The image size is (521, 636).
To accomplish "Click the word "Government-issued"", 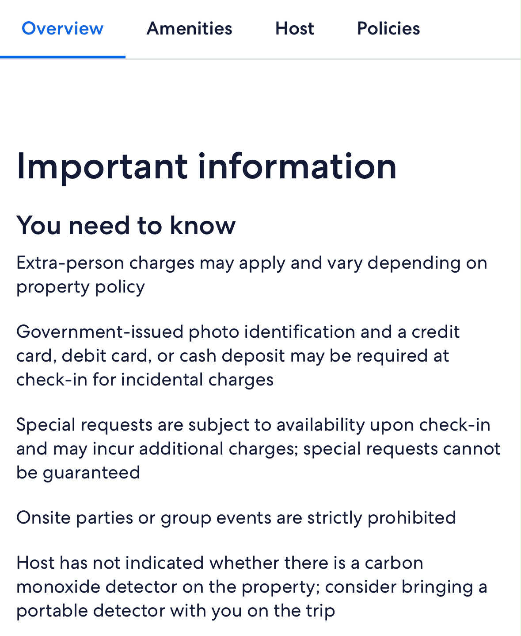I will pos(99,332).
